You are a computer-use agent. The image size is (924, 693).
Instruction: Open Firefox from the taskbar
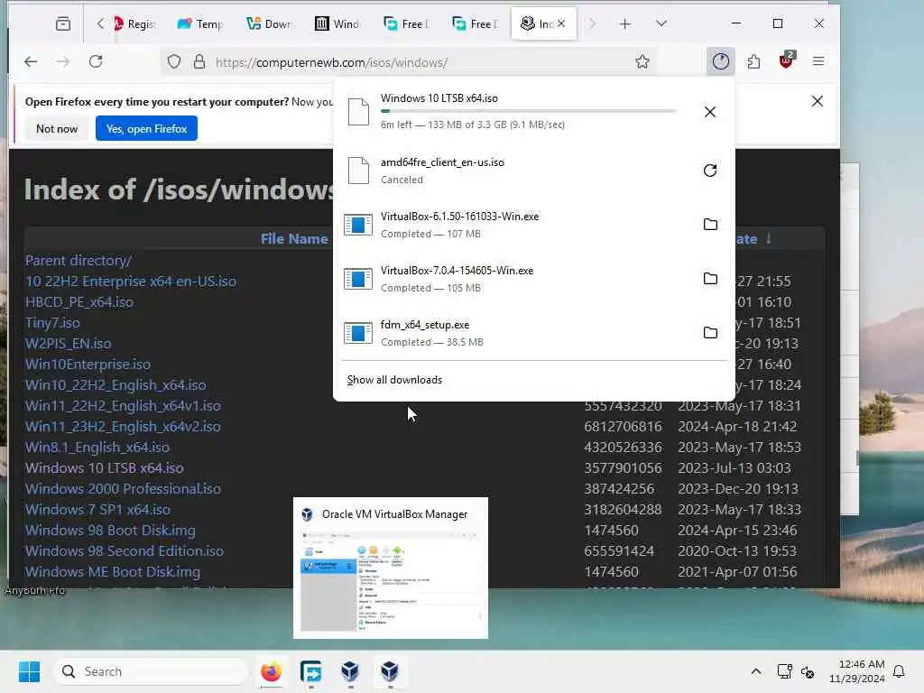pyautogui.click(x=271, y=671)
